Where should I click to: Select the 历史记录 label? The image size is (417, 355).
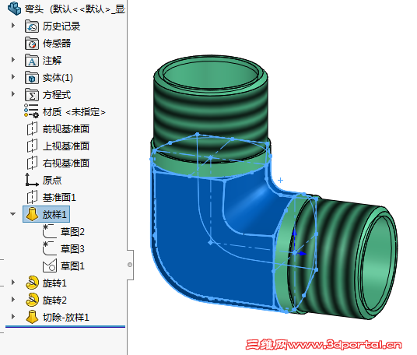[61, 26]
